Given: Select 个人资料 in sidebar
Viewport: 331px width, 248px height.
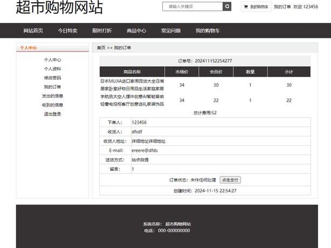Looking at the screenshot, I should pos(53,69).
